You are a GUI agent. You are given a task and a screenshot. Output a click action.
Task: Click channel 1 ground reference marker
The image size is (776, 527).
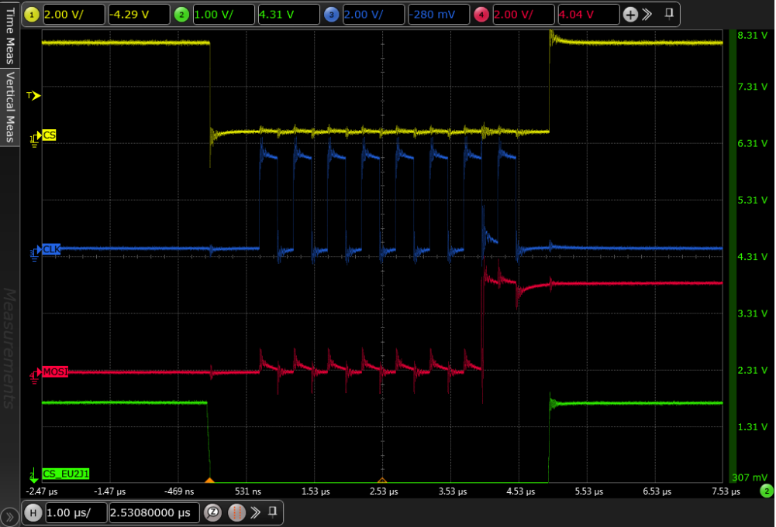click(34, 139)
